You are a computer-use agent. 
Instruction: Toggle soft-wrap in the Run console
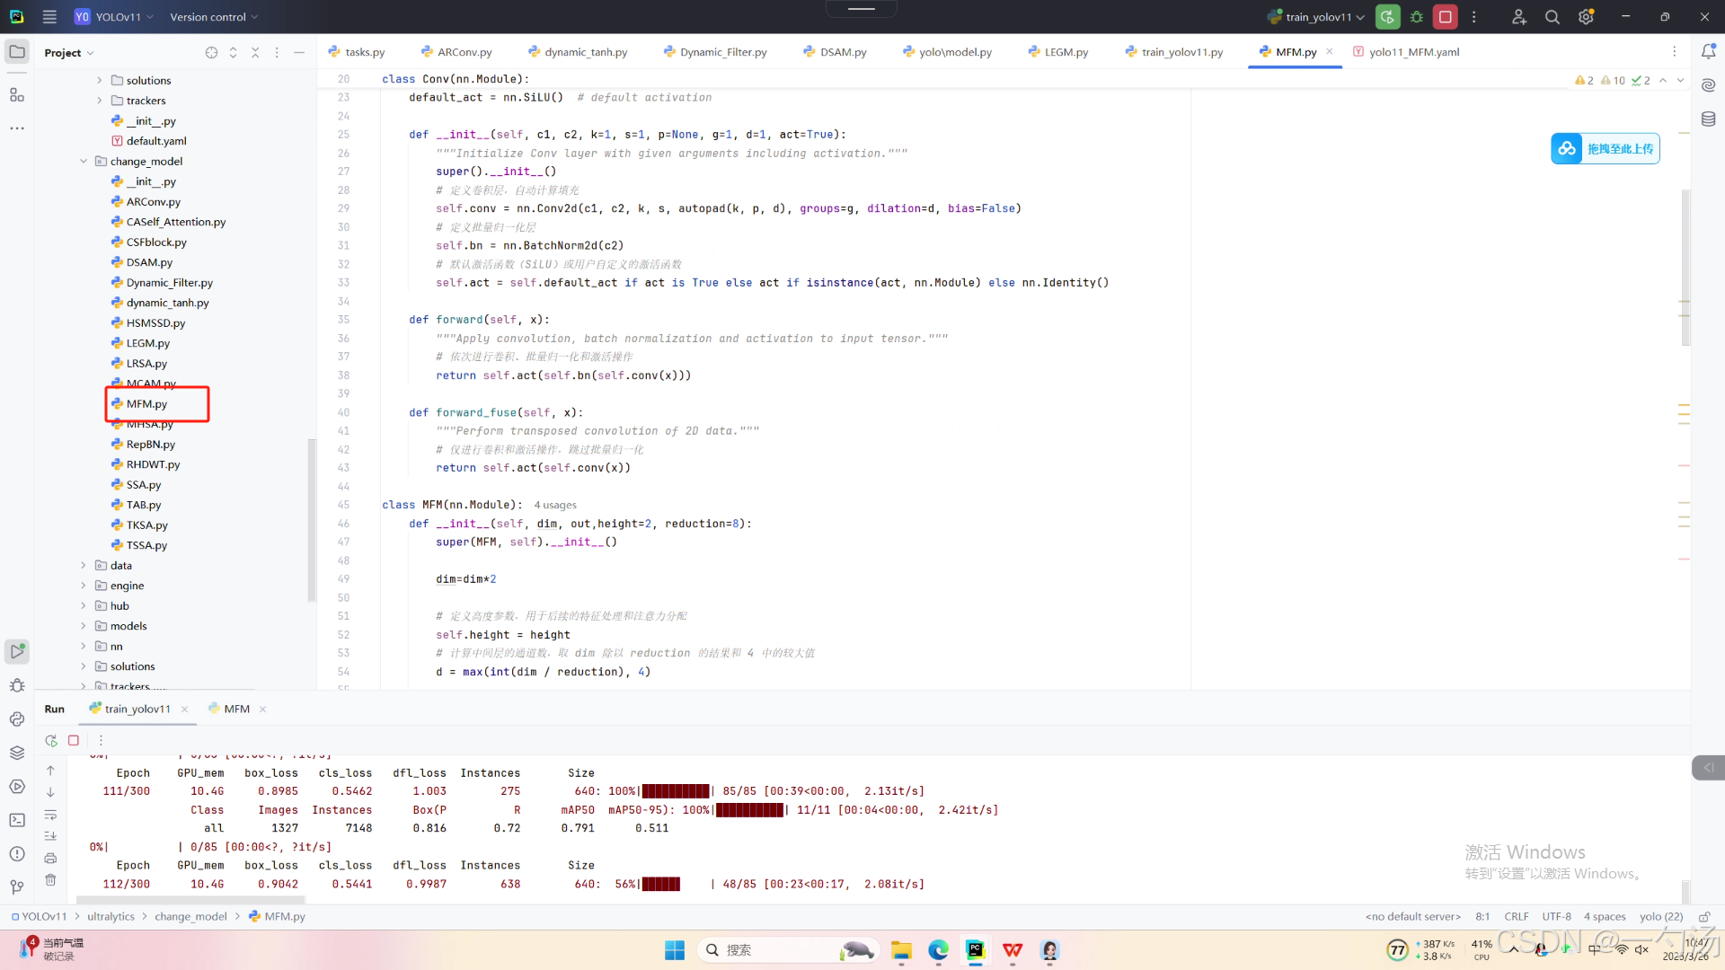coord(51,815)
